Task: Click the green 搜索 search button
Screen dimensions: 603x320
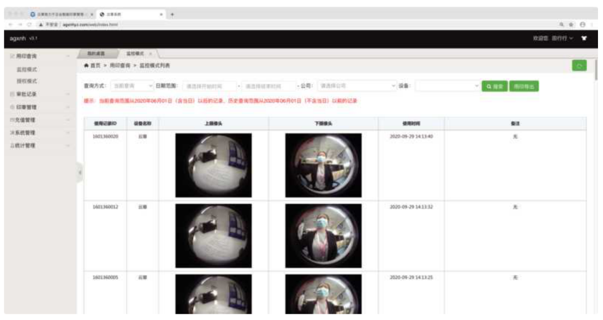Action: (x=494, y=87)
